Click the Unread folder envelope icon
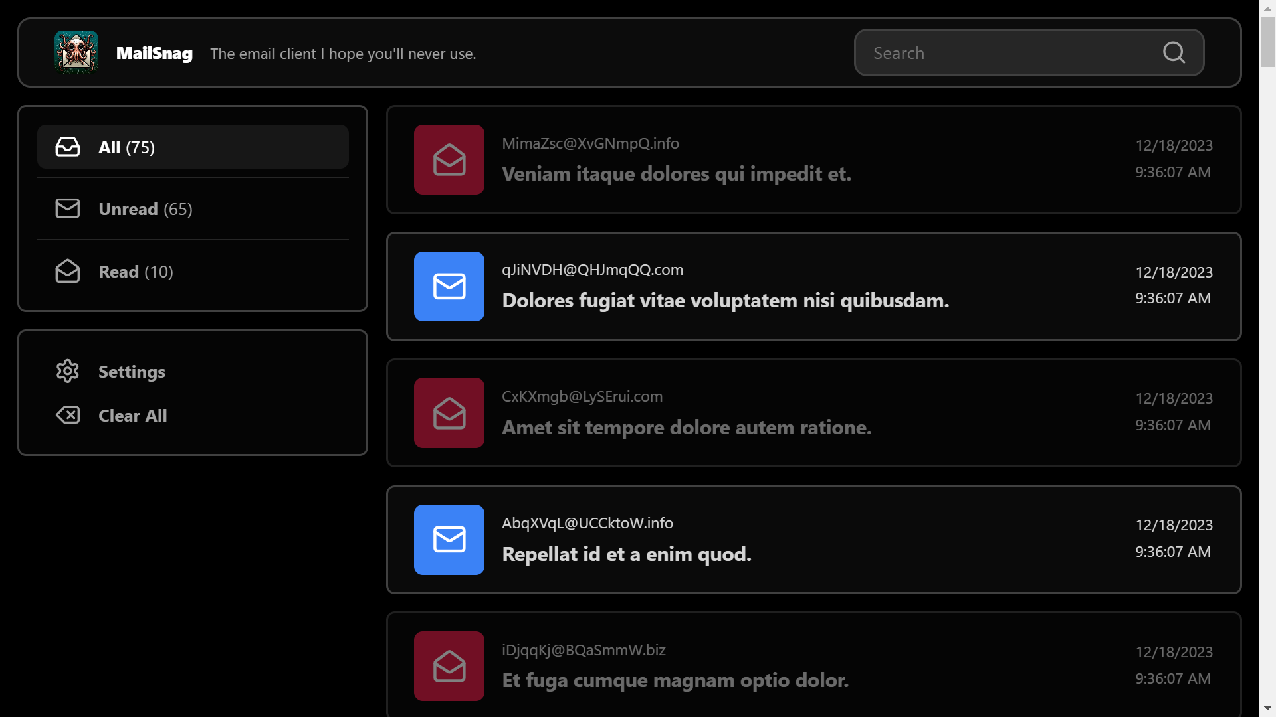 [x=68, y=209]
